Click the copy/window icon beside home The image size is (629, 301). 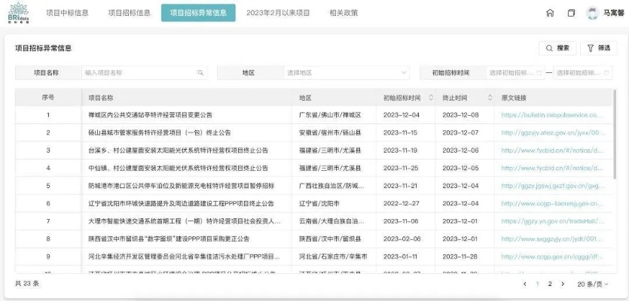(x=571, y=14)
